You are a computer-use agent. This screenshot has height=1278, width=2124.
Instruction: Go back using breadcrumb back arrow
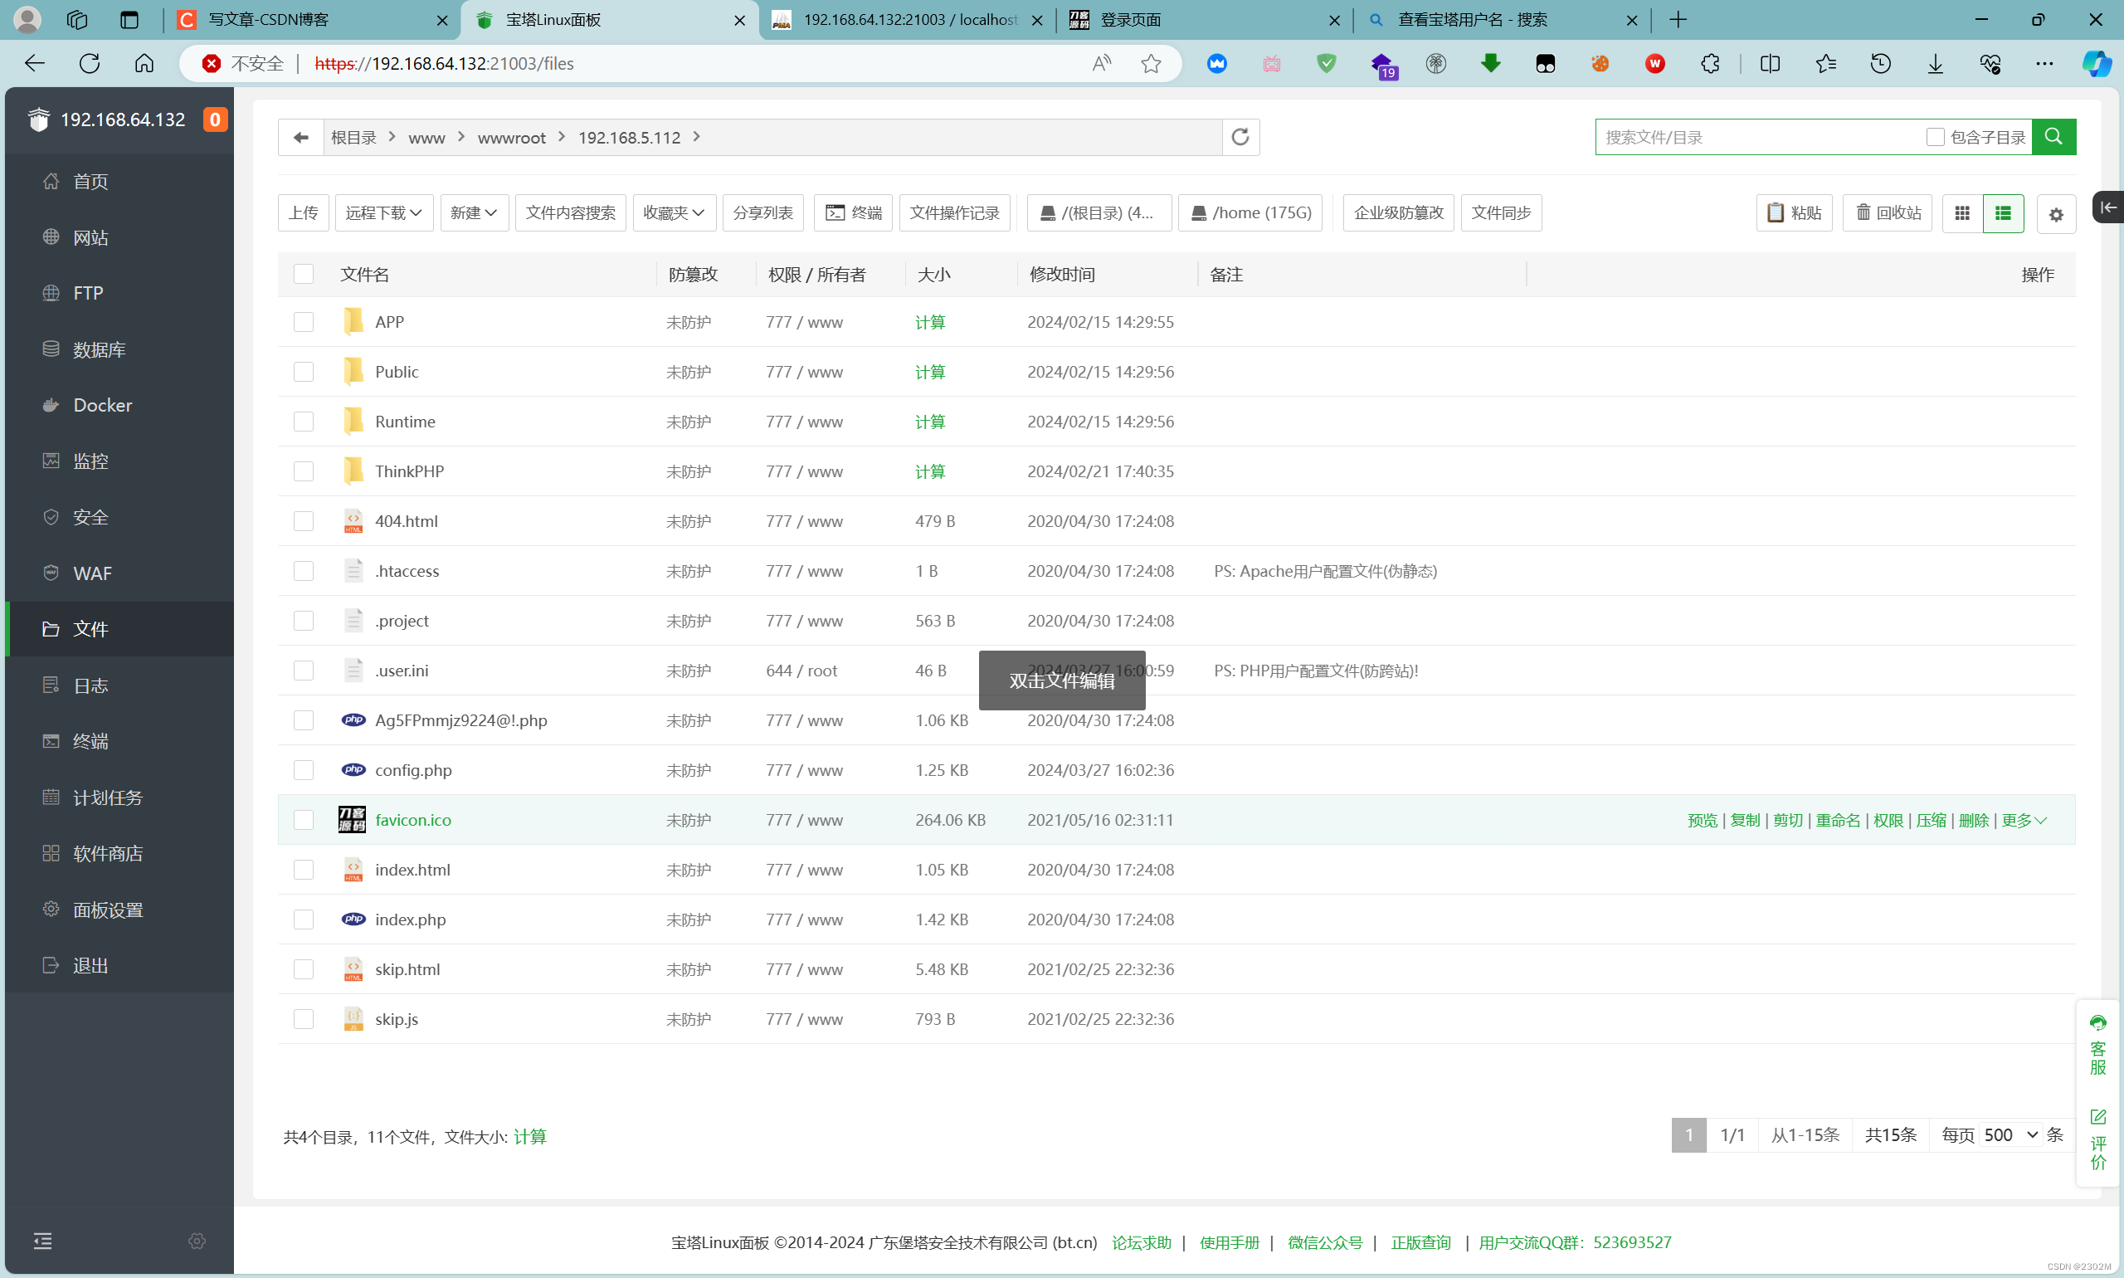point(300,137)
